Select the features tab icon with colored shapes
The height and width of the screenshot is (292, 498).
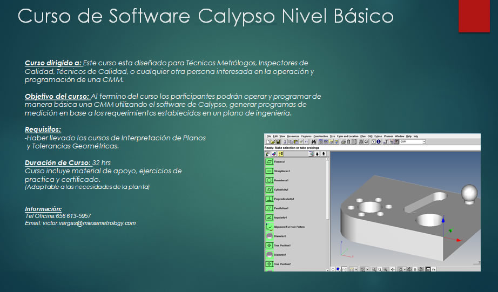(274, 154)
